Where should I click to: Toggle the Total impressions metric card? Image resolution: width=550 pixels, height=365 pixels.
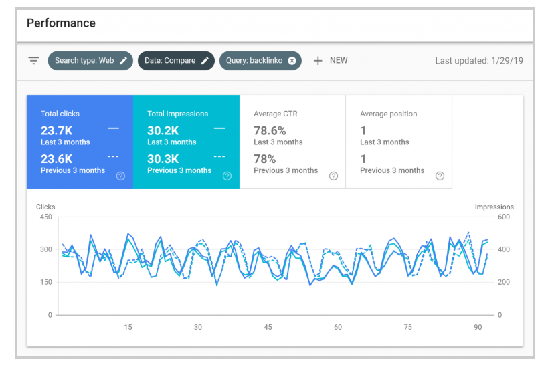tap(186, 142)
